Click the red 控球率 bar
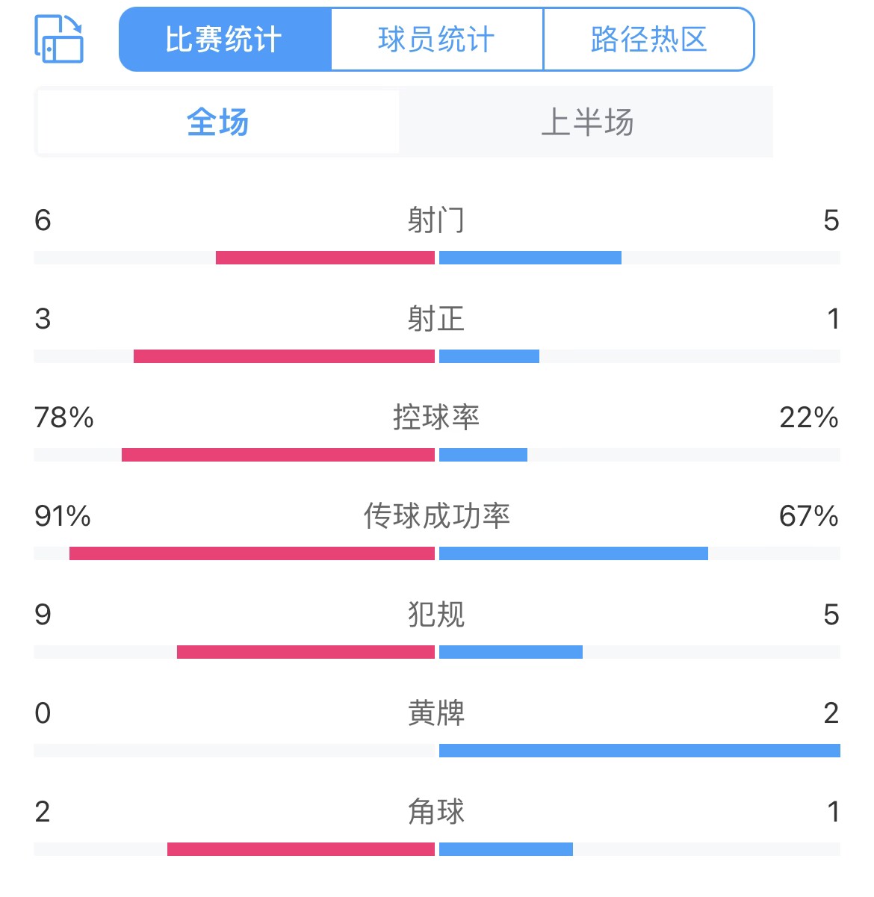 (278, 455)
